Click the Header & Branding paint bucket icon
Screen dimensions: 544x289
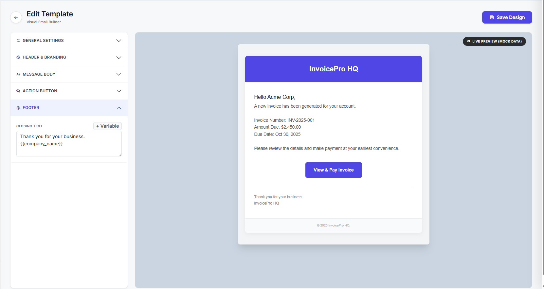pos(18,57)
